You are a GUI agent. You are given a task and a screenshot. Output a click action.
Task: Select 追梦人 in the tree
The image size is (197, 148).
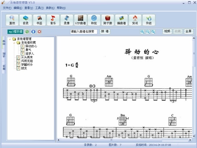tap(30, 54)
